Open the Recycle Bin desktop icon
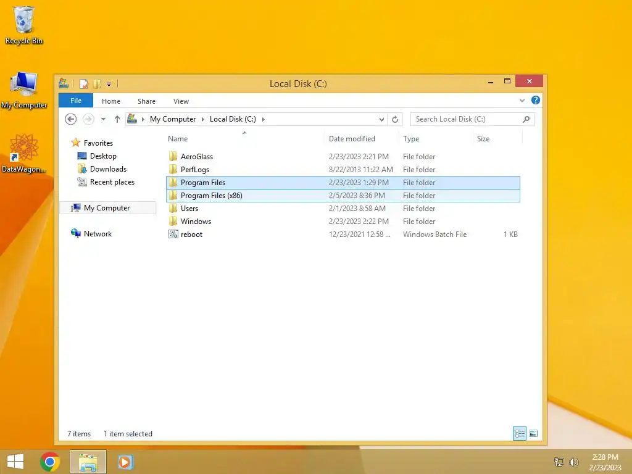Image resolution: width=632 pixels, height=474 pixels. pos(24,25)
